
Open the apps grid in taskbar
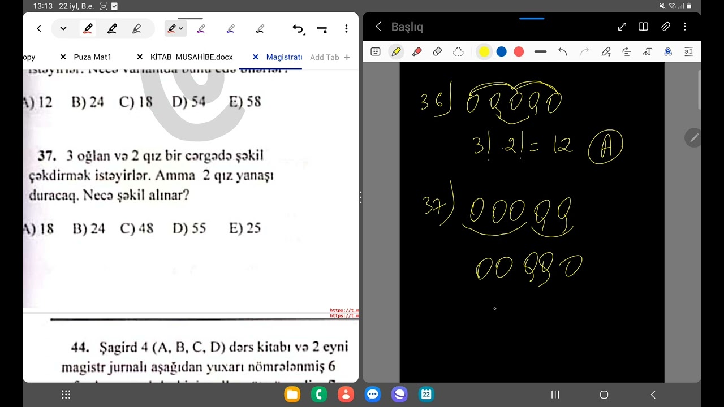[65, 395]
